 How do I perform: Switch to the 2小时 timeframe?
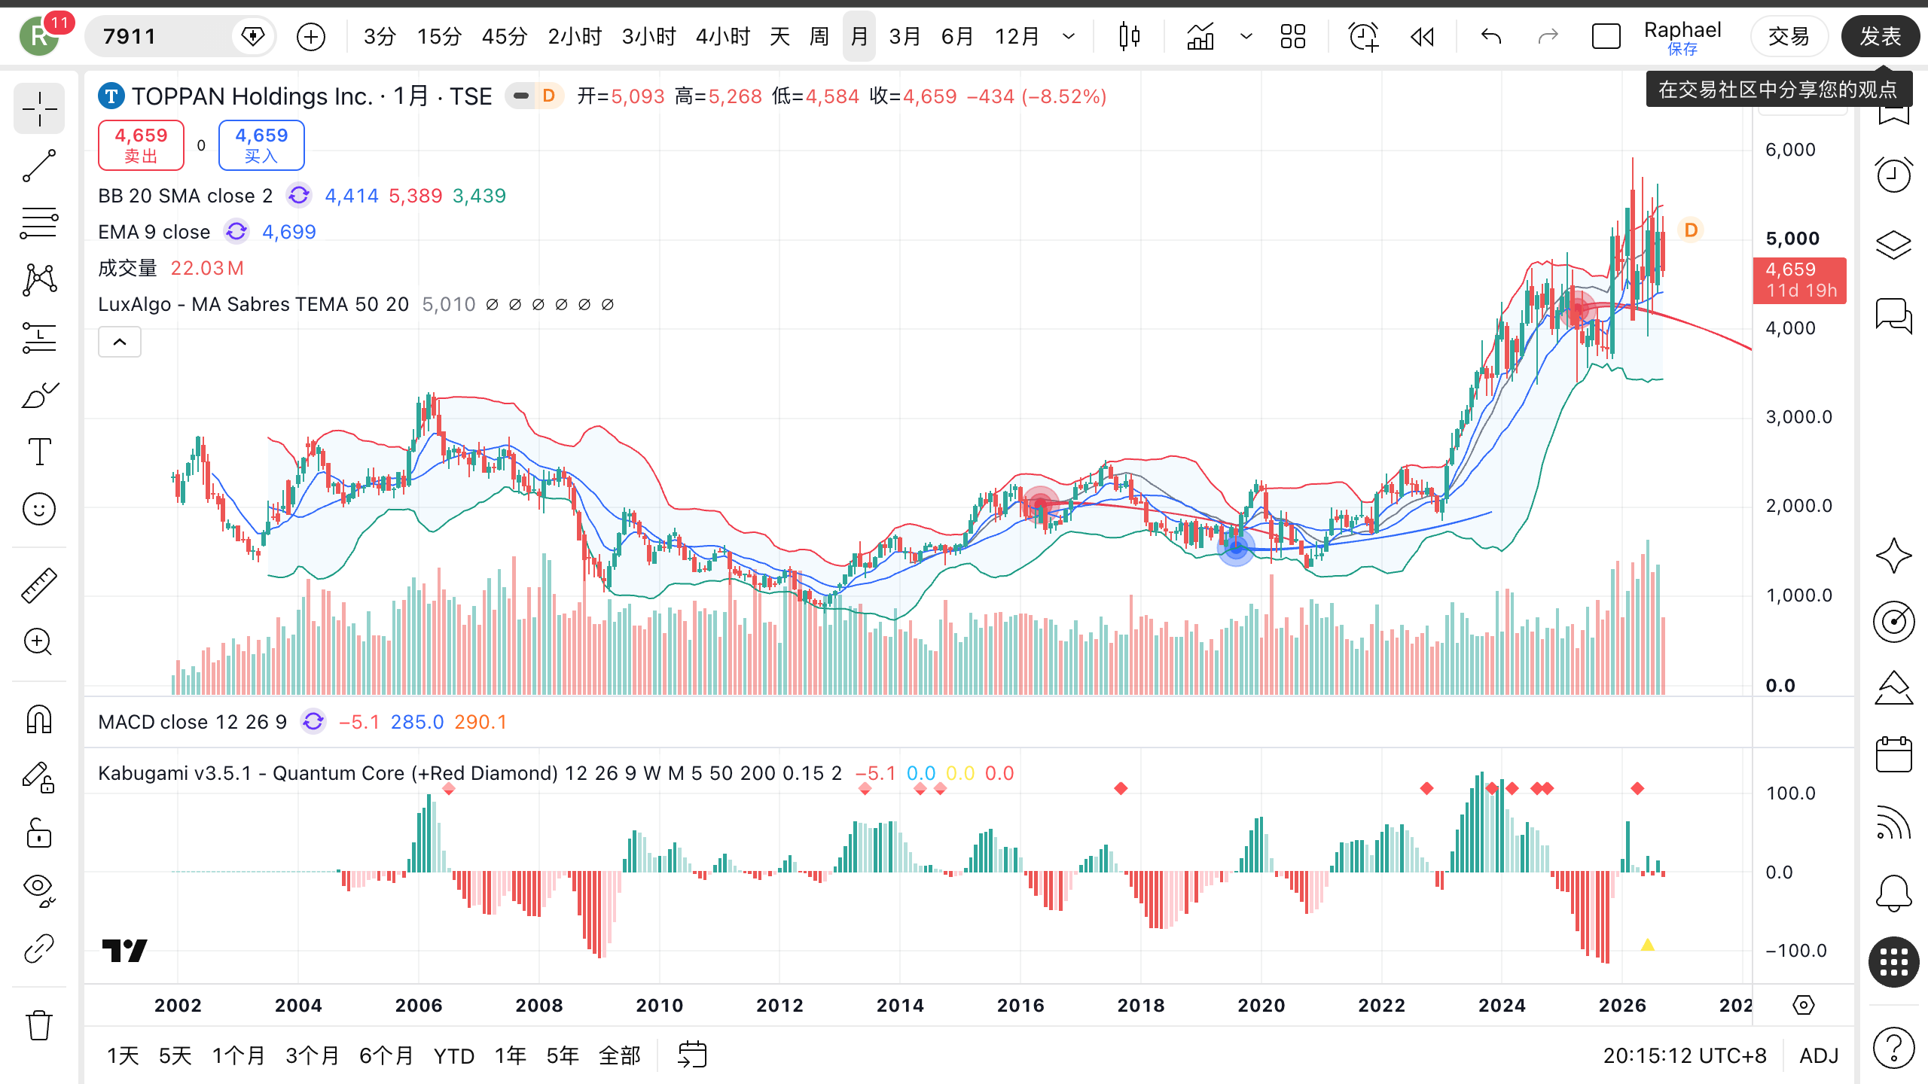(x=575, y=36)
